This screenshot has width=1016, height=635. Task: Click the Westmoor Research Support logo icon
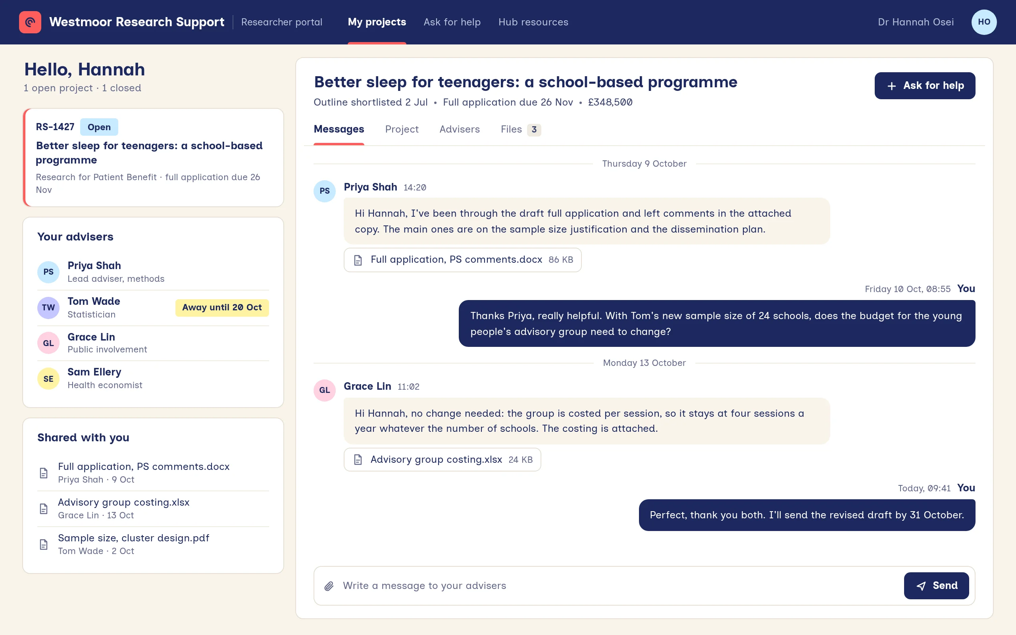30,22
